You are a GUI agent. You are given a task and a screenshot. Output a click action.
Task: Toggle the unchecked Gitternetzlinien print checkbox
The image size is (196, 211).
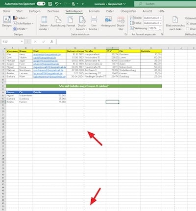point(188,29)
